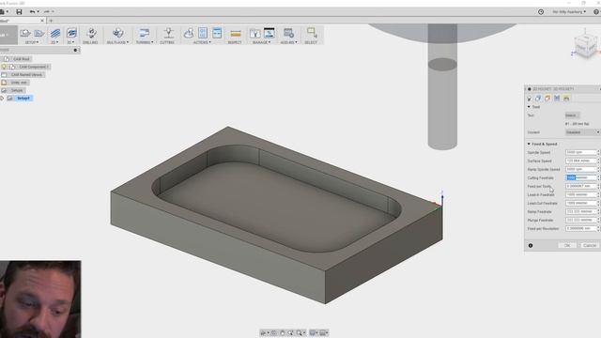Click the Feed per Tooth input field
Screen dimensions: 601x338
click(x=581, y=186)
